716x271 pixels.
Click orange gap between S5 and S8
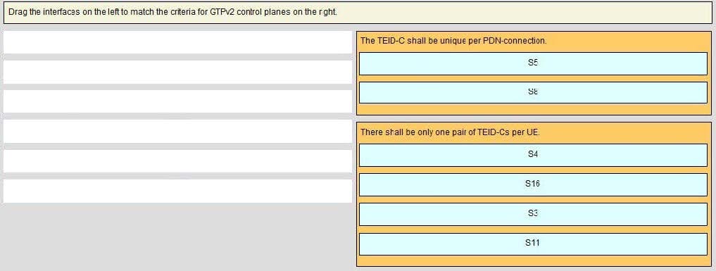[533, 78]
